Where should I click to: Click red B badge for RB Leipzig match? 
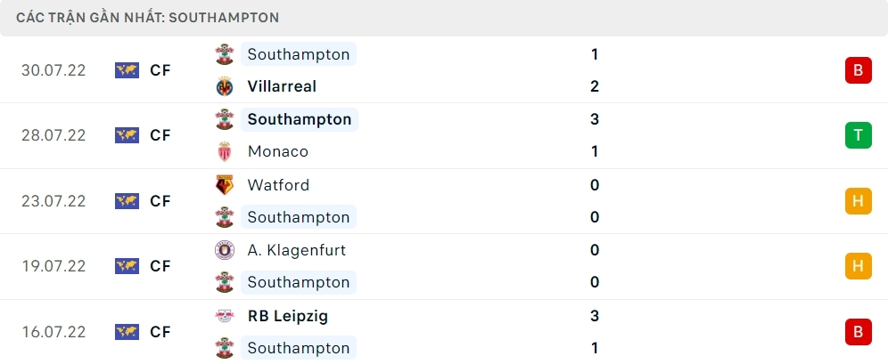(858, 332)
